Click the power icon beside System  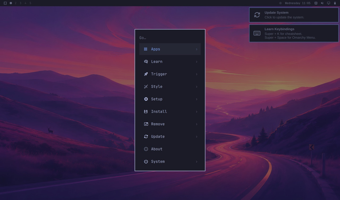click(x=146, y=161)
